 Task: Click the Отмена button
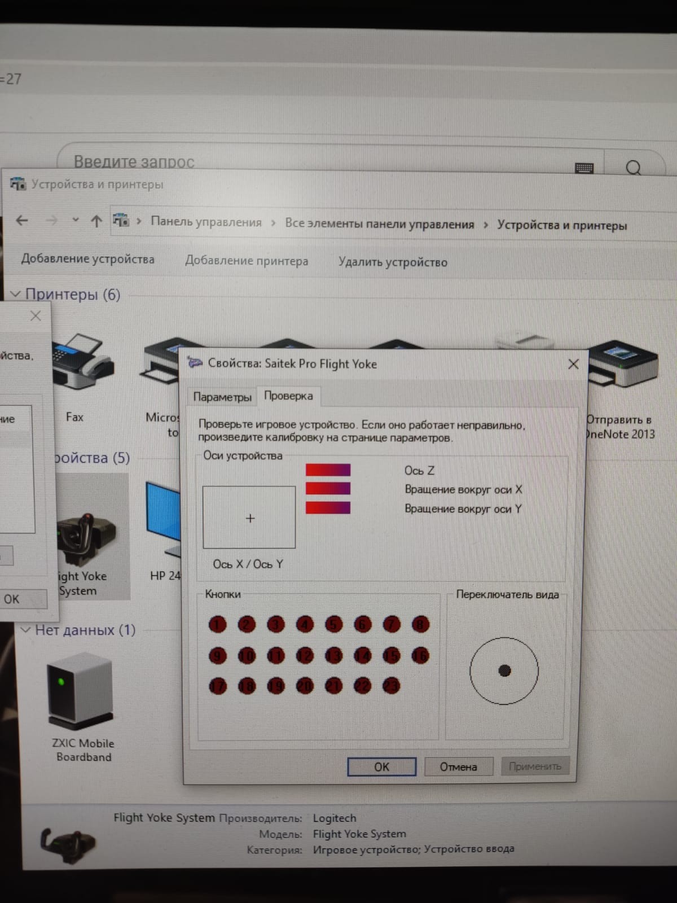click(x=458, y=766)
